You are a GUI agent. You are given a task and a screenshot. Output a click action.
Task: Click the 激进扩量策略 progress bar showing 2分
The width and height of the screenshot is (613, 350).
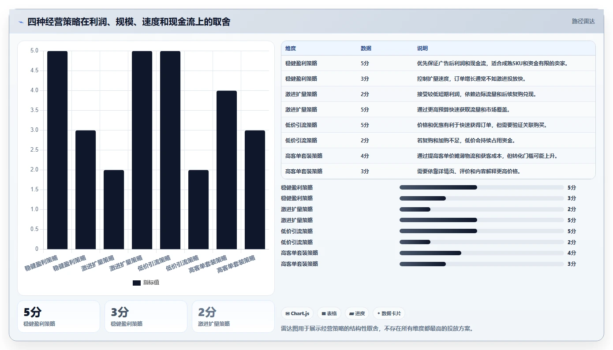click(482, 209)
